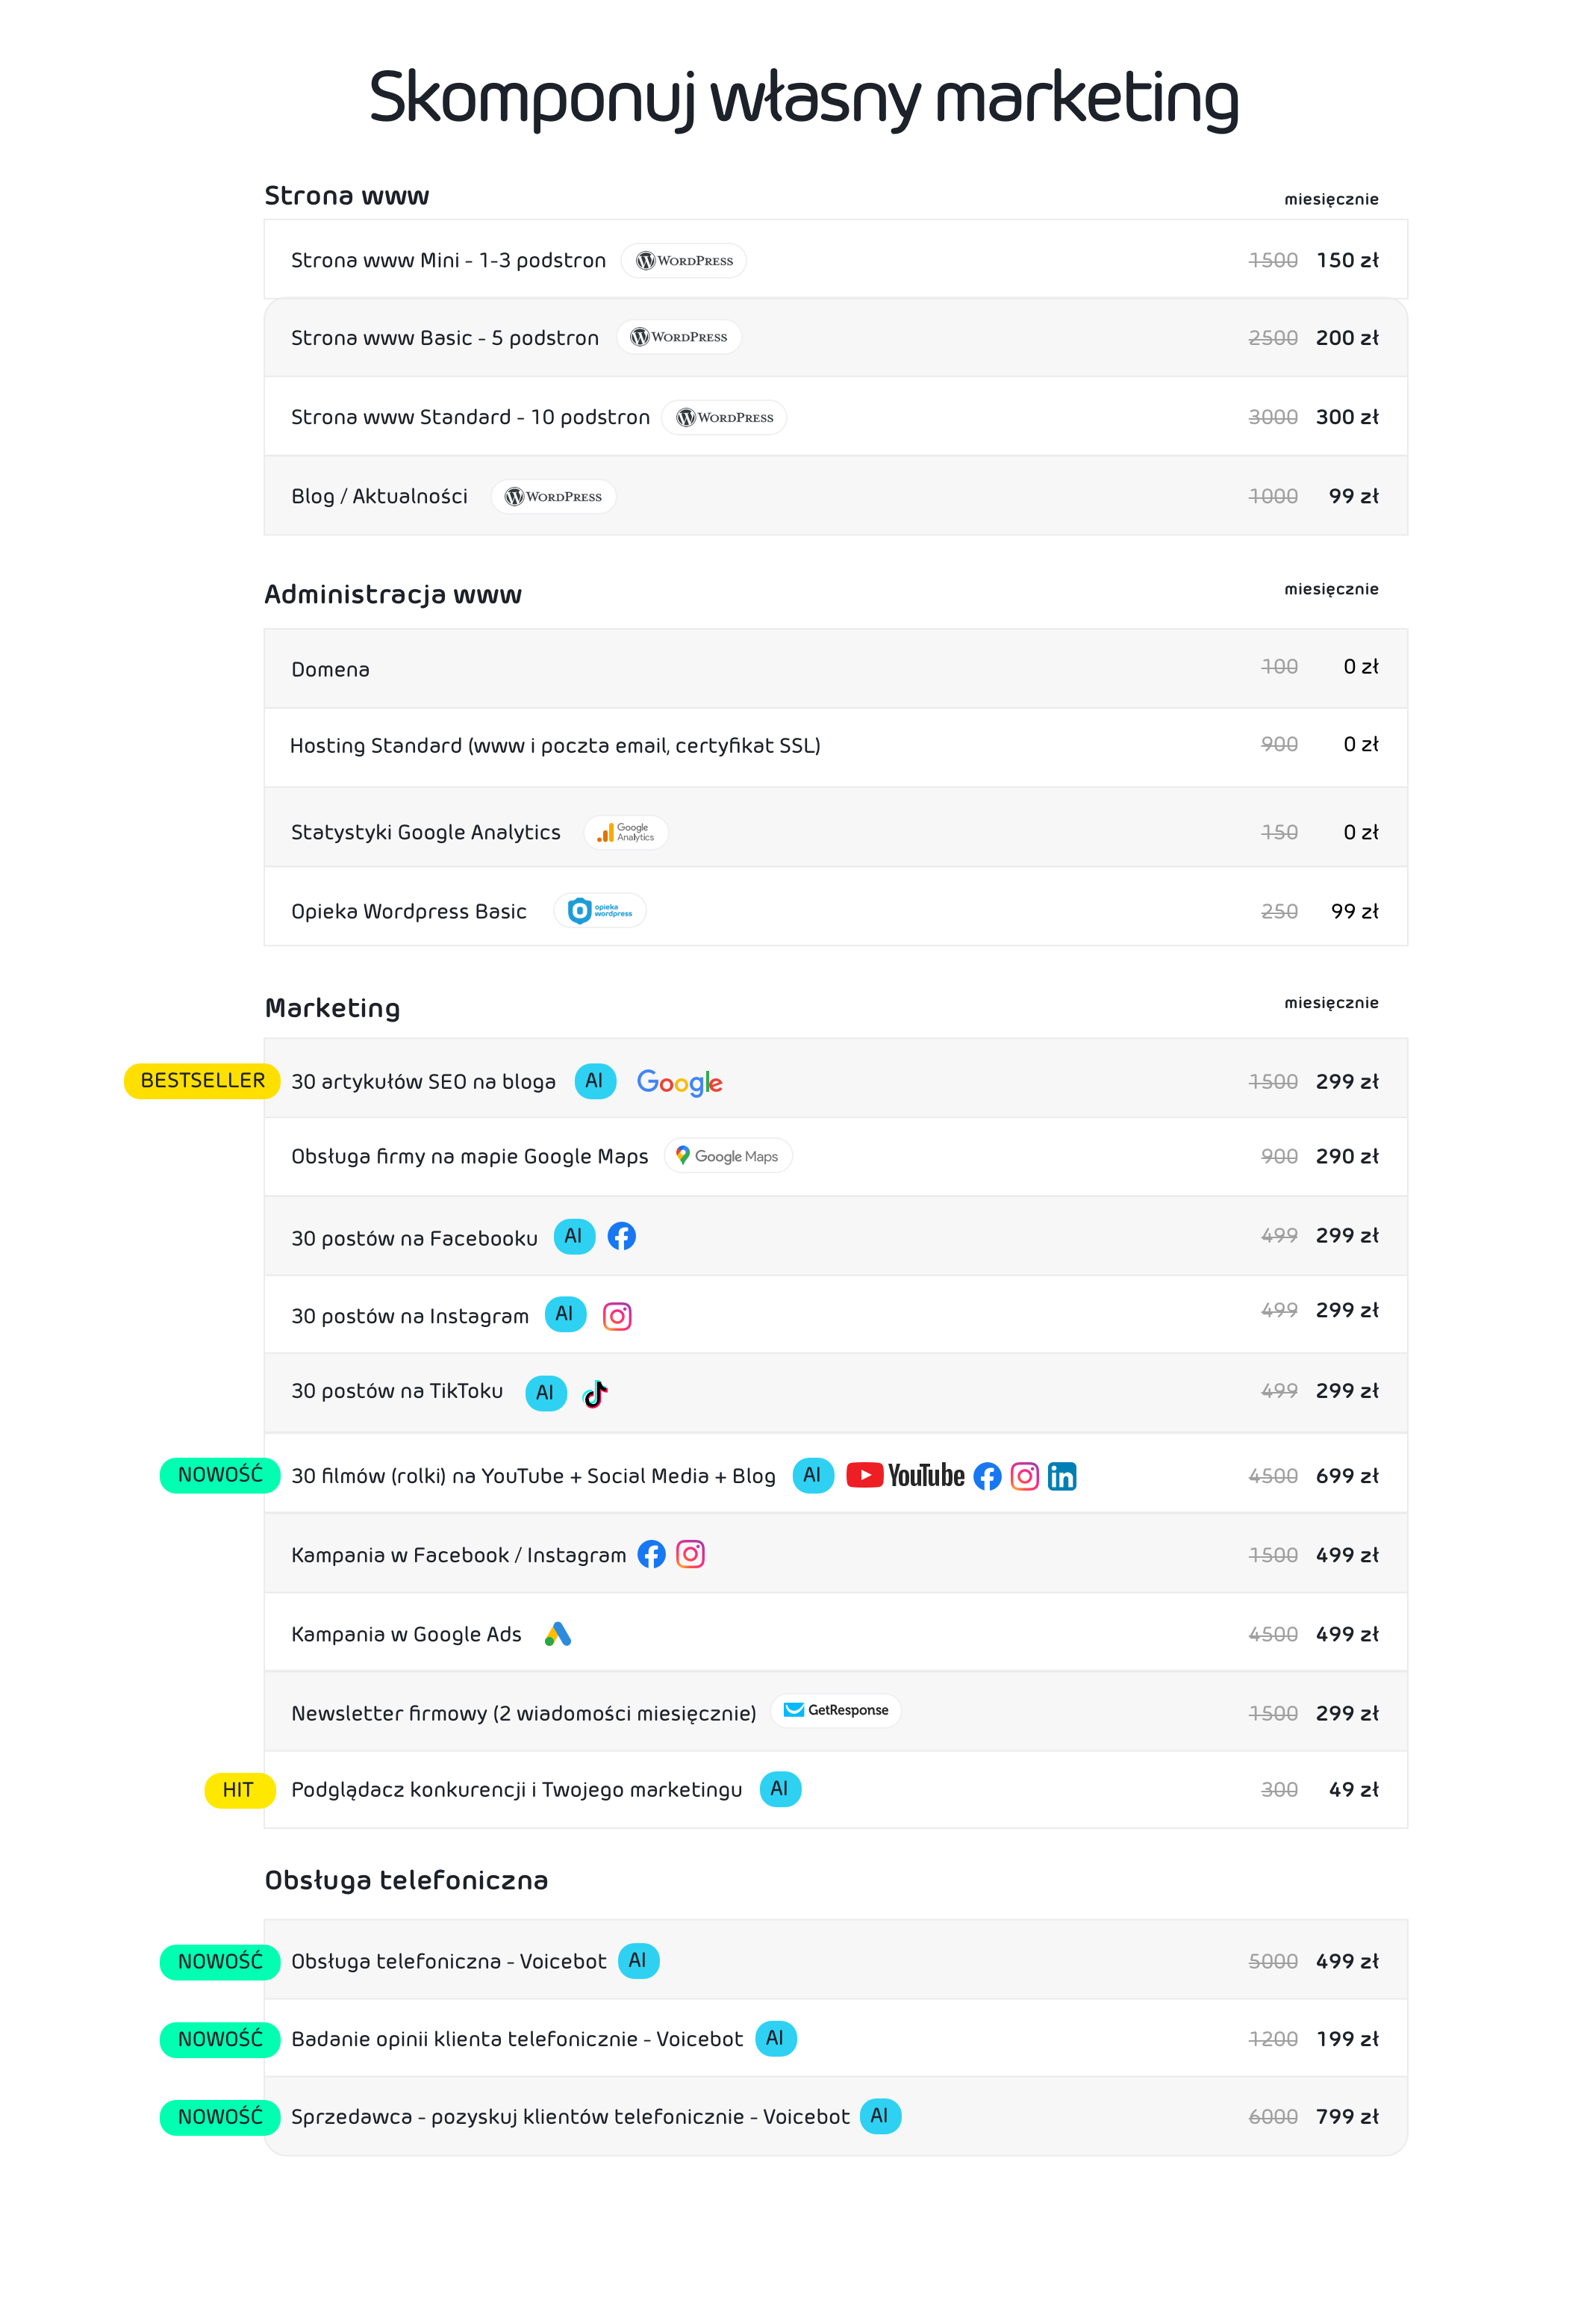Click Facebook icon in 30 postów na Facebooku row
Screen dimensions: 1590x2324
[622, 1237]
